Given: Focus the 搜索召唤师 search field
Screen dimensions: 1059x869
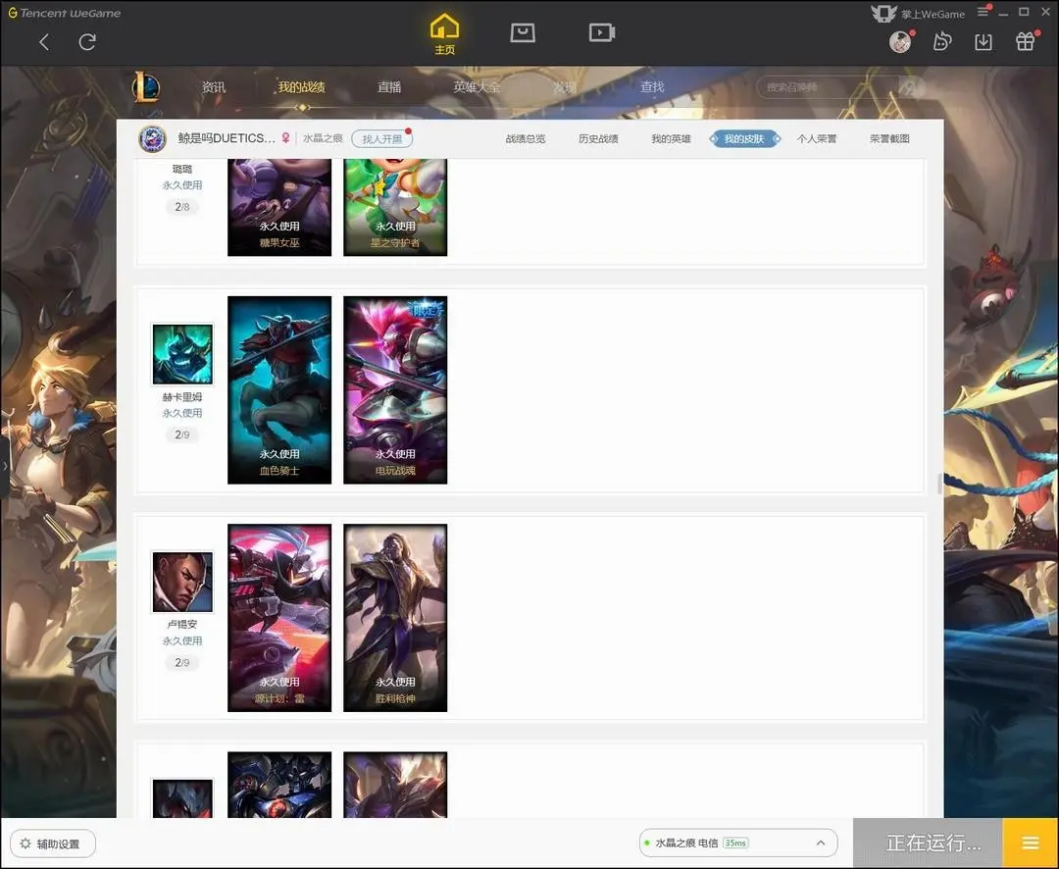Looking at the screenshot, I should coord(828,87).
